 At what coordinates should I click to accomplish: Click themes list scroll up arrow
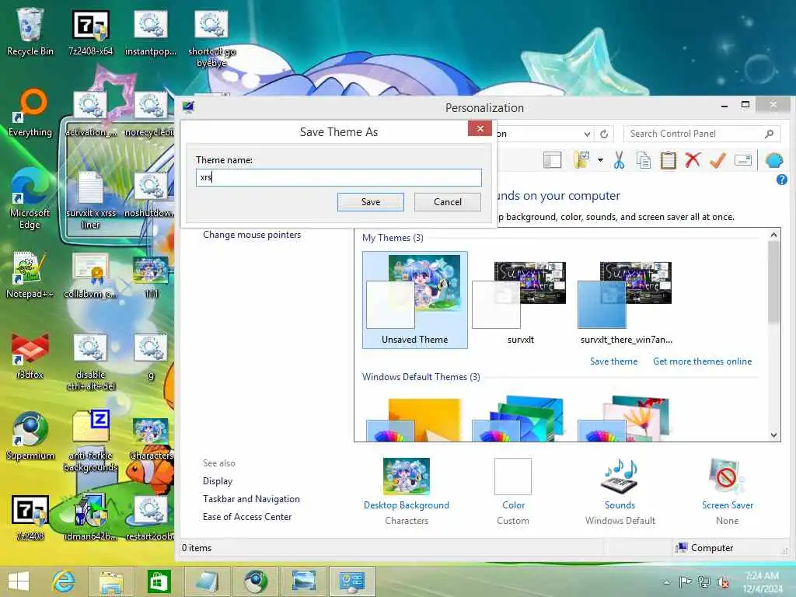click(773, 235)
